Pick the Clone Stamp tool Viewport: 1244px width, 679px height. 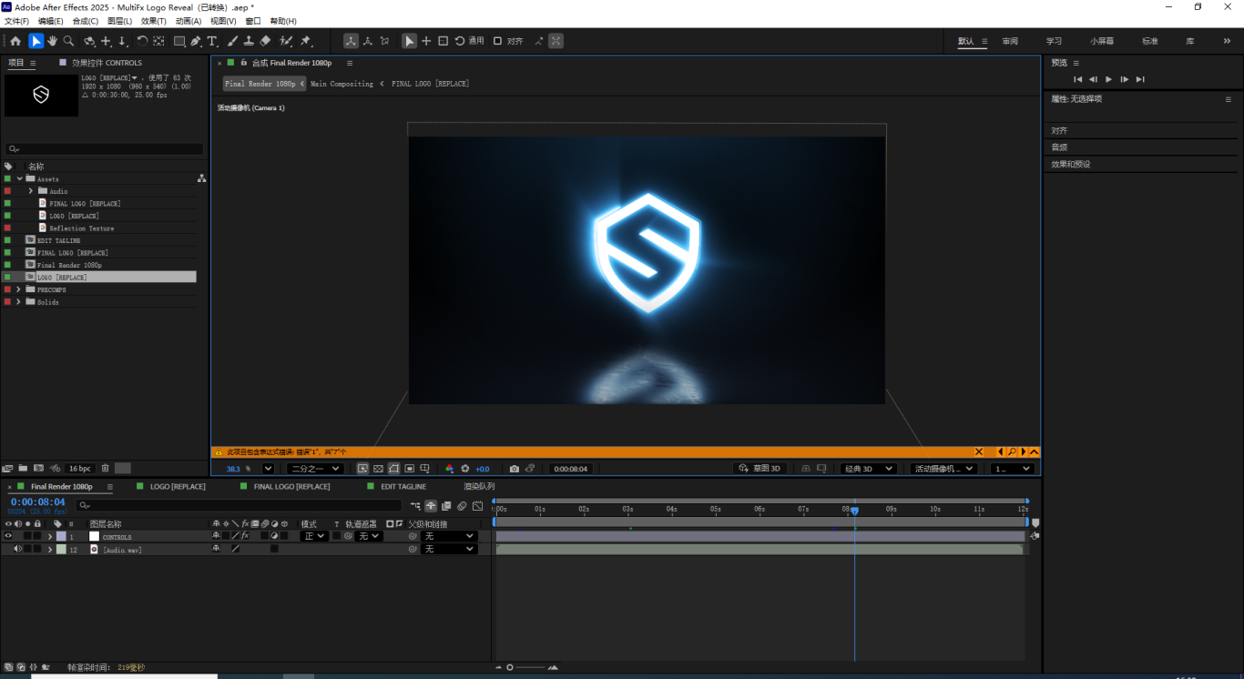249,41
